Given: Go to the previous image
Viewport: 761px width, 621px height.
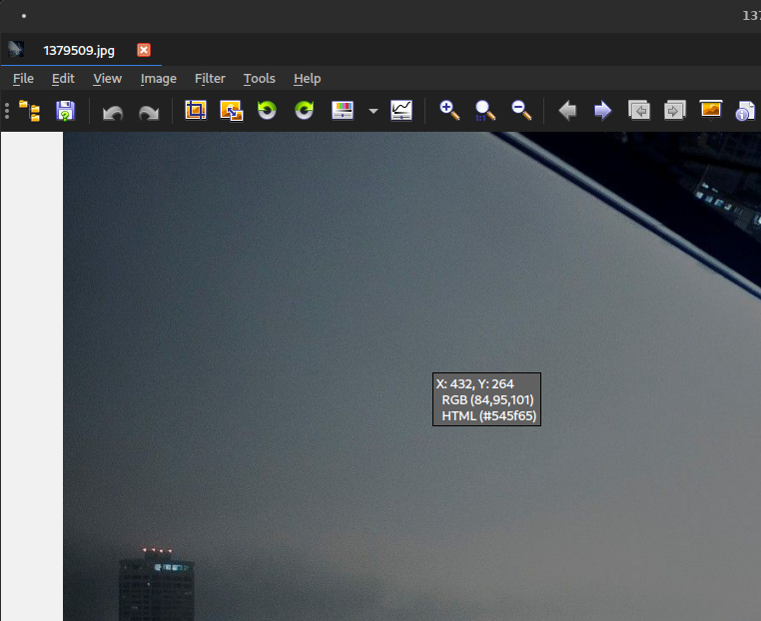Looking at the screenshot, I should click(567, 111).
